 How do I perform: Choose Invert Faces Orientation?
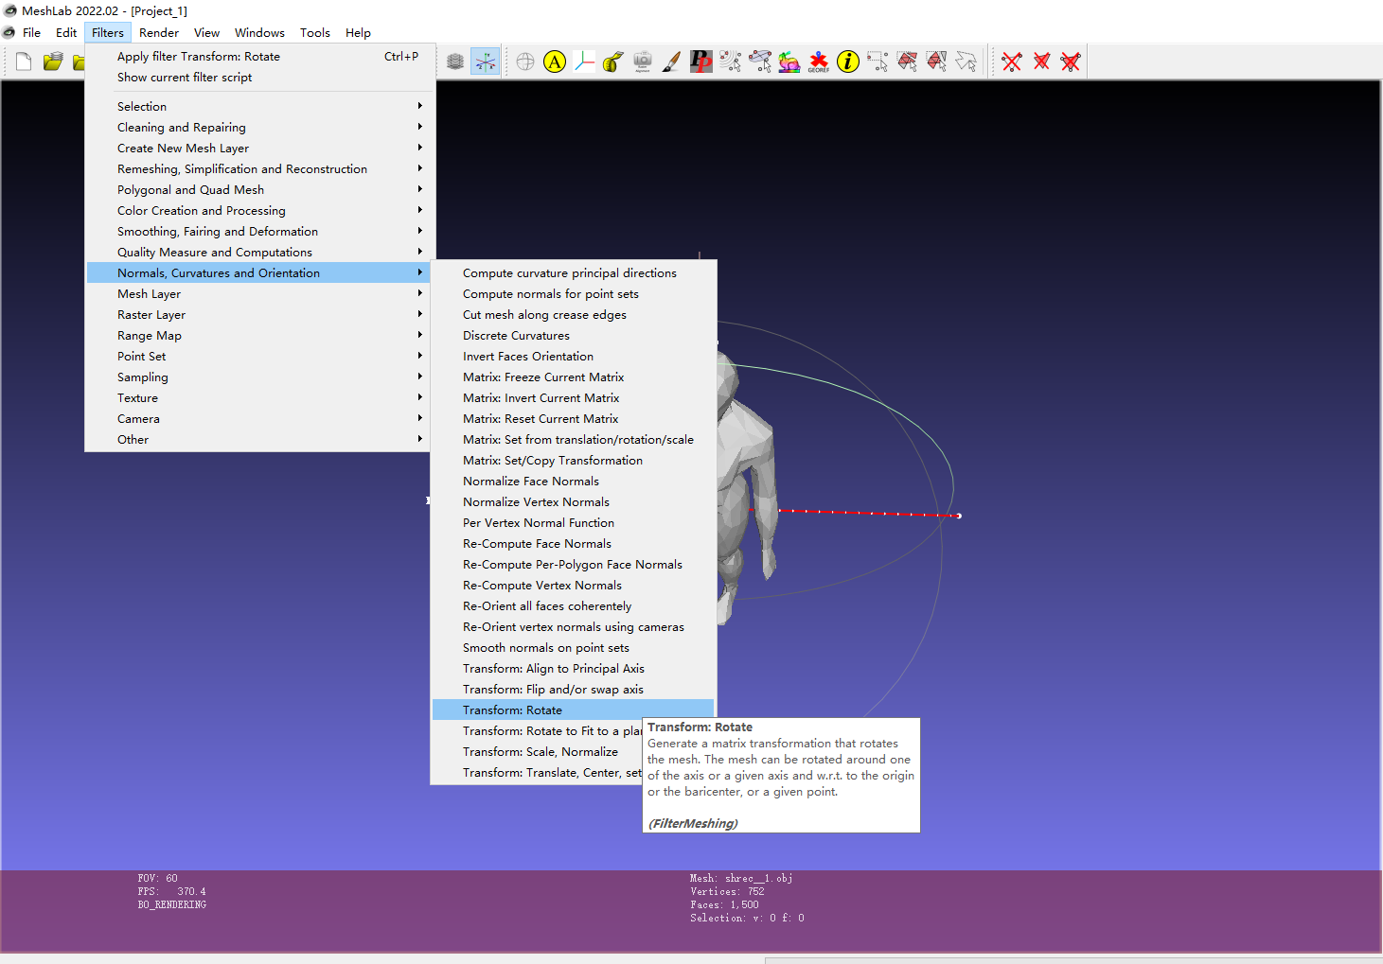tap(573, 357)
